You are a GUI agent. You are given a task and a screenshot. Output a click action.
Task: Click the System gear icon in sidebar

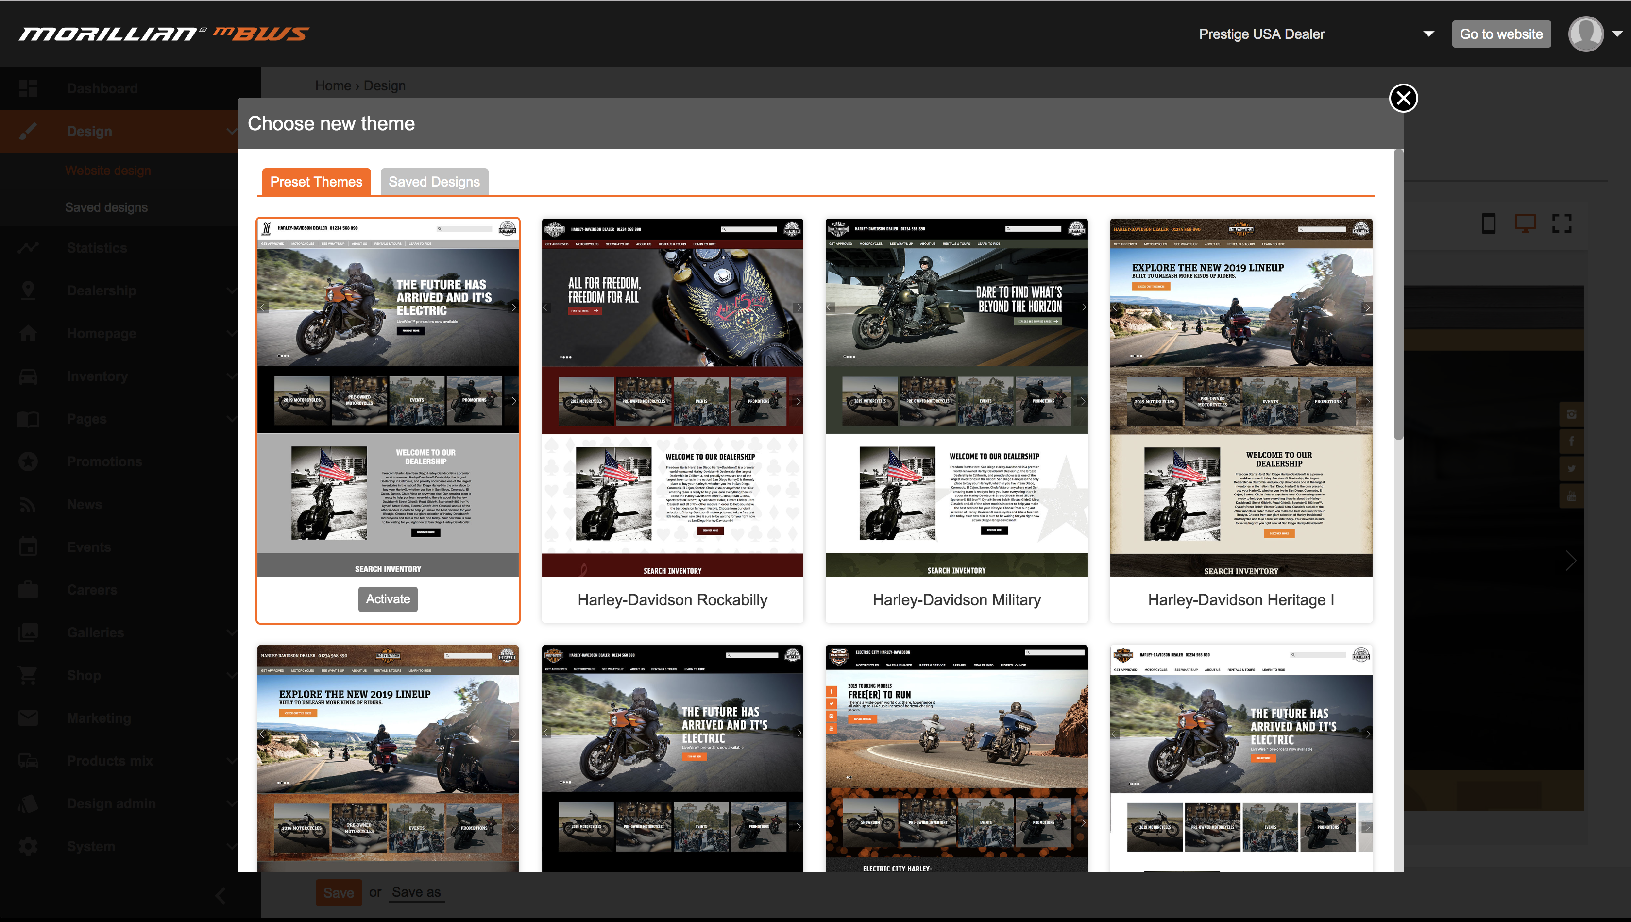tap(28, 846)
